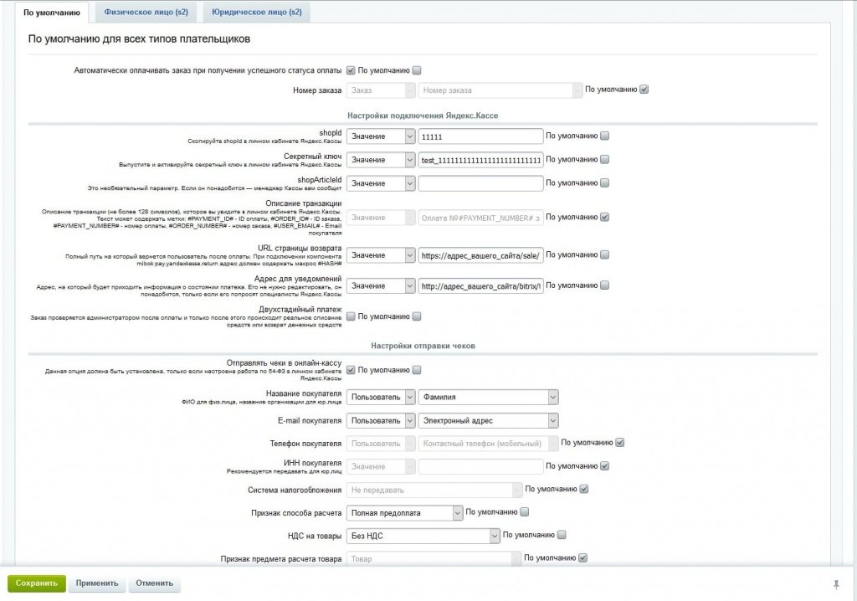The image size is (857, 601).
Task: Click the disabled Не передавать dropdown
Action: (x=434, y=491)
